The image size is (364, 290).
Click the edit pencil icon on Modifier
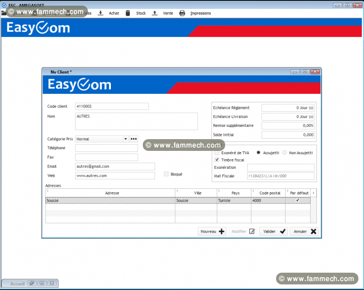tap(252, 231)
